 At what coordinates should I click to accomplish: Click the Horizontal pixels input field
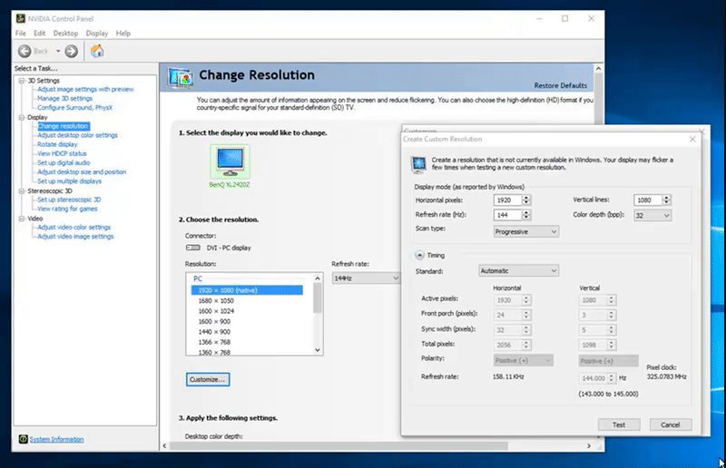click(507, 200)
